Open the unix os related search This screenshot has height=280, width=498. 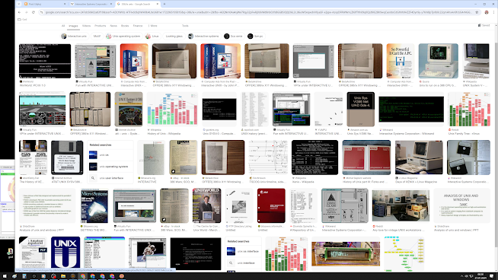110,155
